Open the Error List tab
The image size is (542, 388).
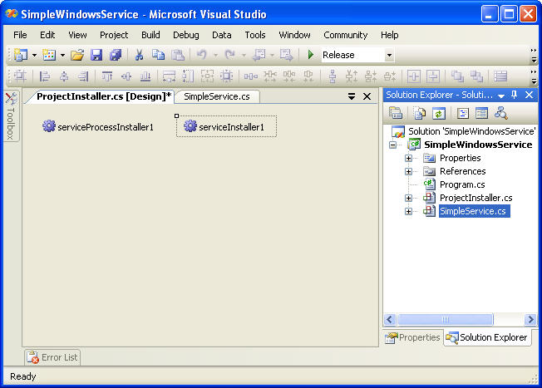point(52,357)
